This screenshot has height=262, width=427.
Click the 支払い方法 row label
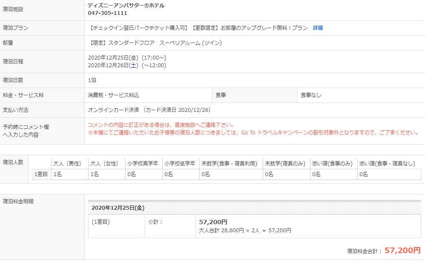coord(15,110)
